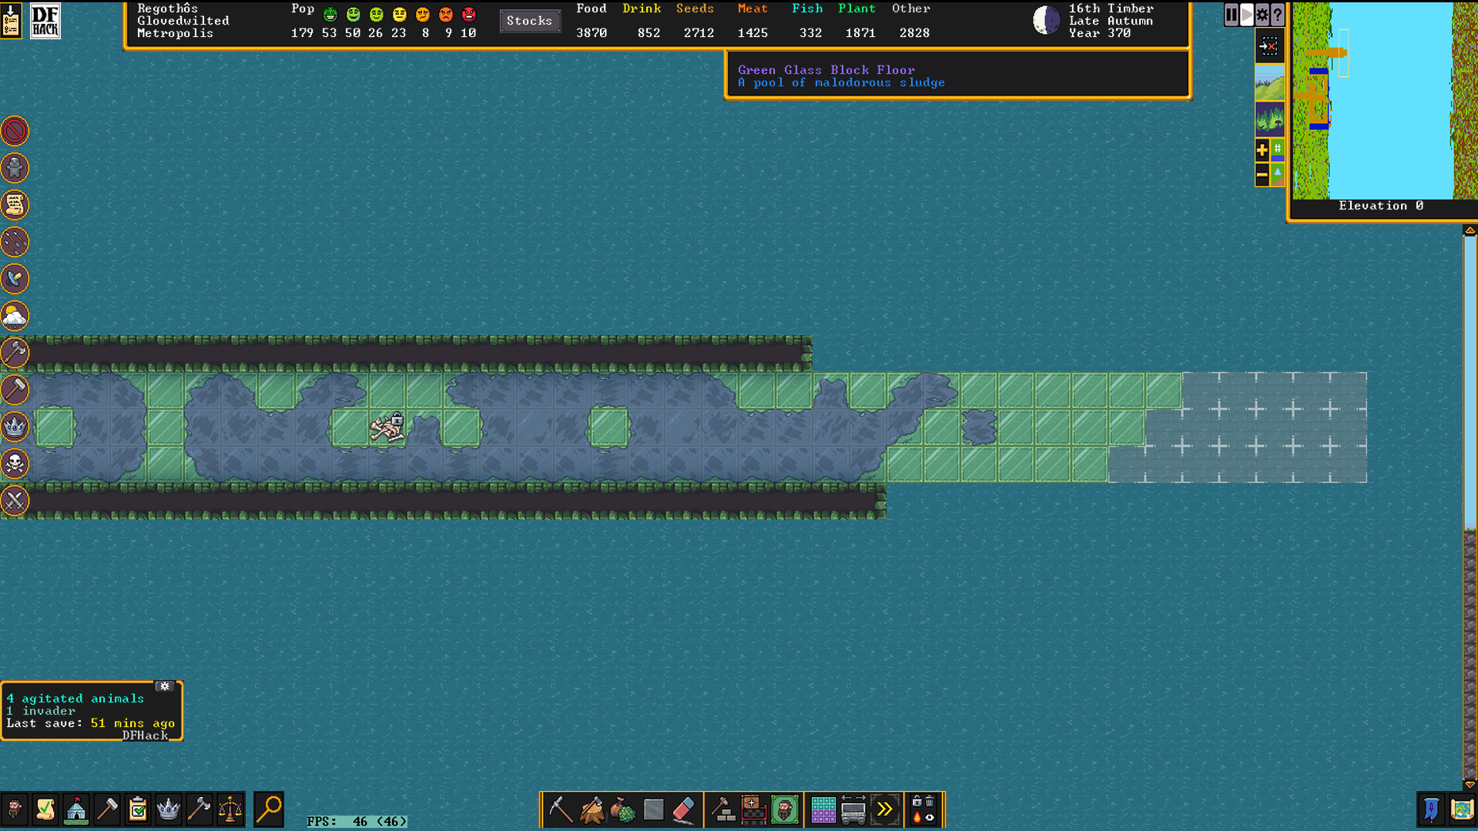Open the objects axe icon in bottom toolbar
This screenshot has width=1478, height=831.
click(199, 809)
